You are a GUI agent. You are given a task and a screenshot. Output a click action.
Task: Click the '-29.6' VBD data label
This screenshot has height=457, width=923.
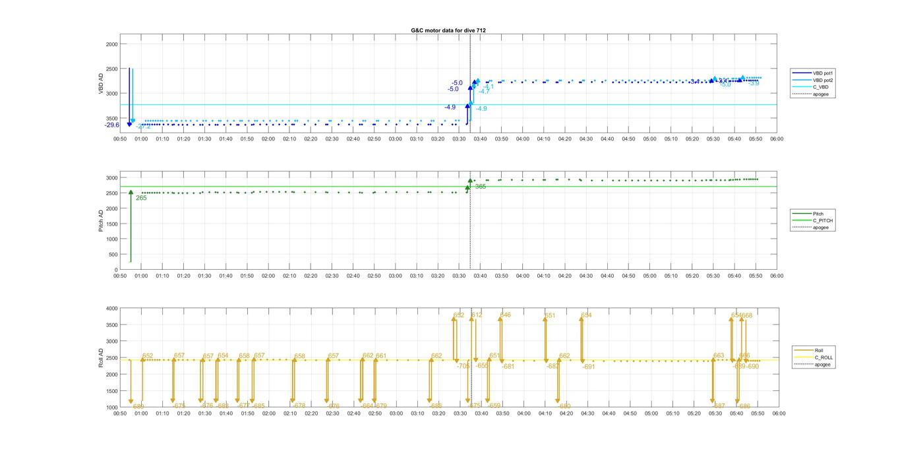click(x=111, y=125)
